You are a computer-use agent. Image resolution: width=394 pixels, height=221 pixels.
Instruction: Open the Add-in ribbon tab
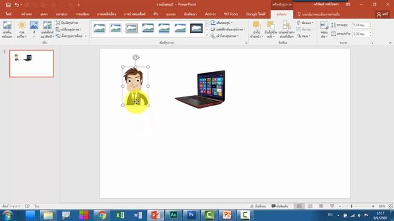pos(211,14)
